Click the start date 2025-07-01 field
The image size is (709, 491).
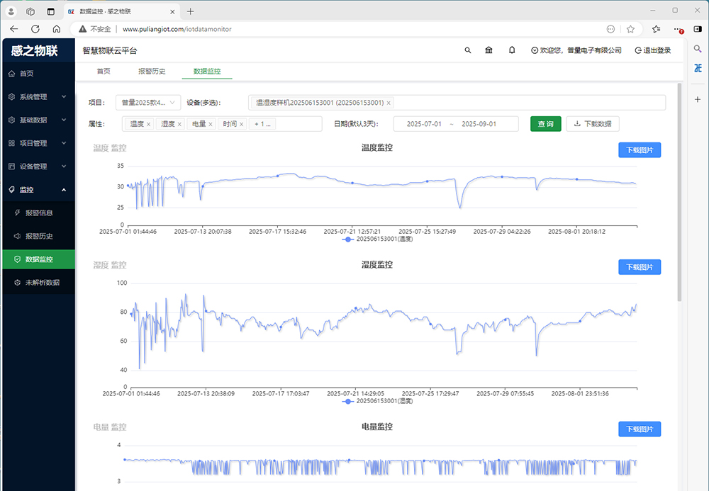[424, 124]
